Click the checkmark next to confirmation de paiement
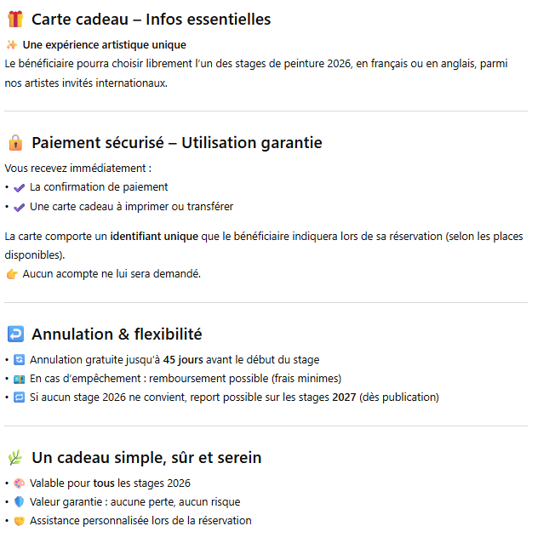 point(20,187)
